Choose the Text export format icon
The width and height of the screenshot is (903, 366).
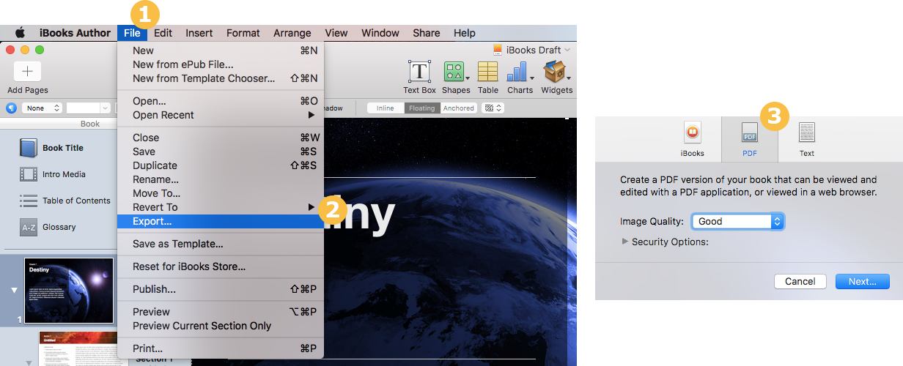coord(806,132)
